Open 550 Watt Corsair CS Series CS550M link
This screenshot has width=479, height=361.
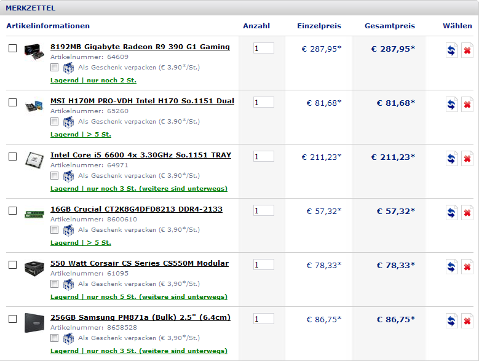[x=140, y=263]
